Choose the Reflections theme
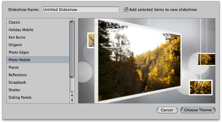Viewport: 222px width, 123px height. point(38,75)
